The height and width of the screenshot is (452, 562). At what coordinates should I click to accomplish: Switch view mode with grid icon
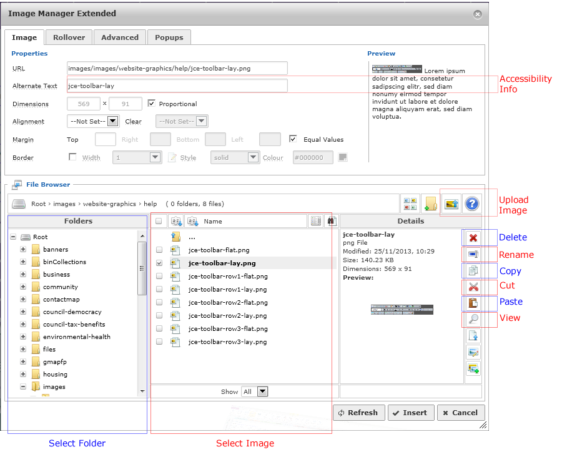click(x=410, y=204)
